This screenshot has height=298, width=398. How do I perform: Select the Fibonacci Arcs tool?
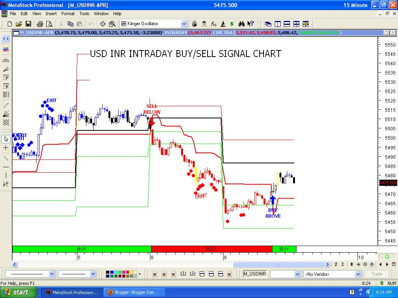5,60
